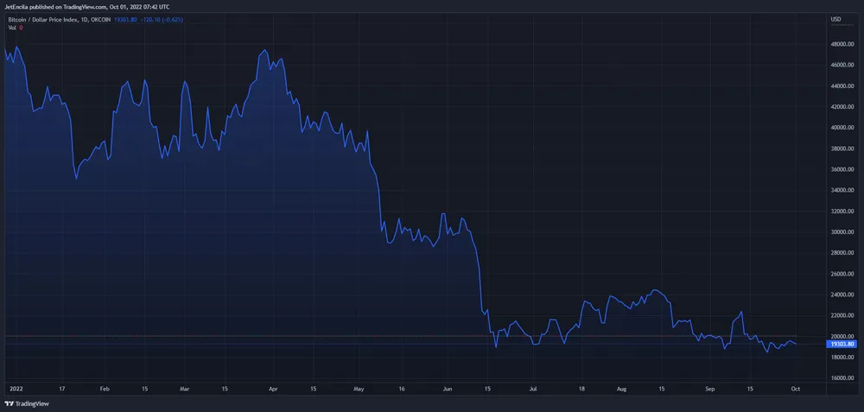864x412 pixels.
Task: Click the 2022 label on time axis
Action: coord(15,390)
